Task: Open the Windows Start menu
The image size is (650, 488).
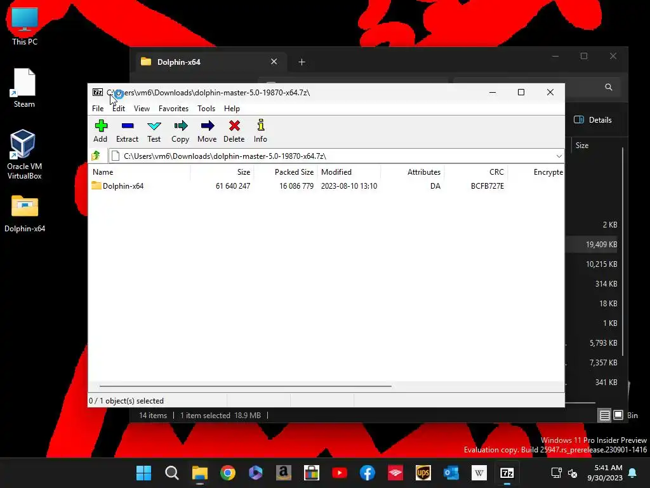Action: coord(144,473)
